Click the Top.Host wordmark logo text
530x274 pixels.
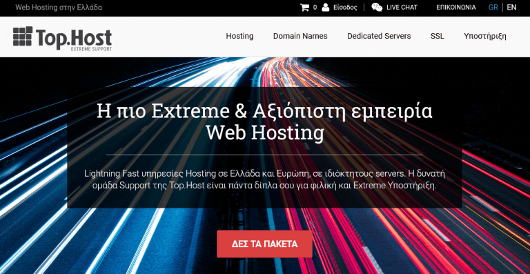point(73,38)
